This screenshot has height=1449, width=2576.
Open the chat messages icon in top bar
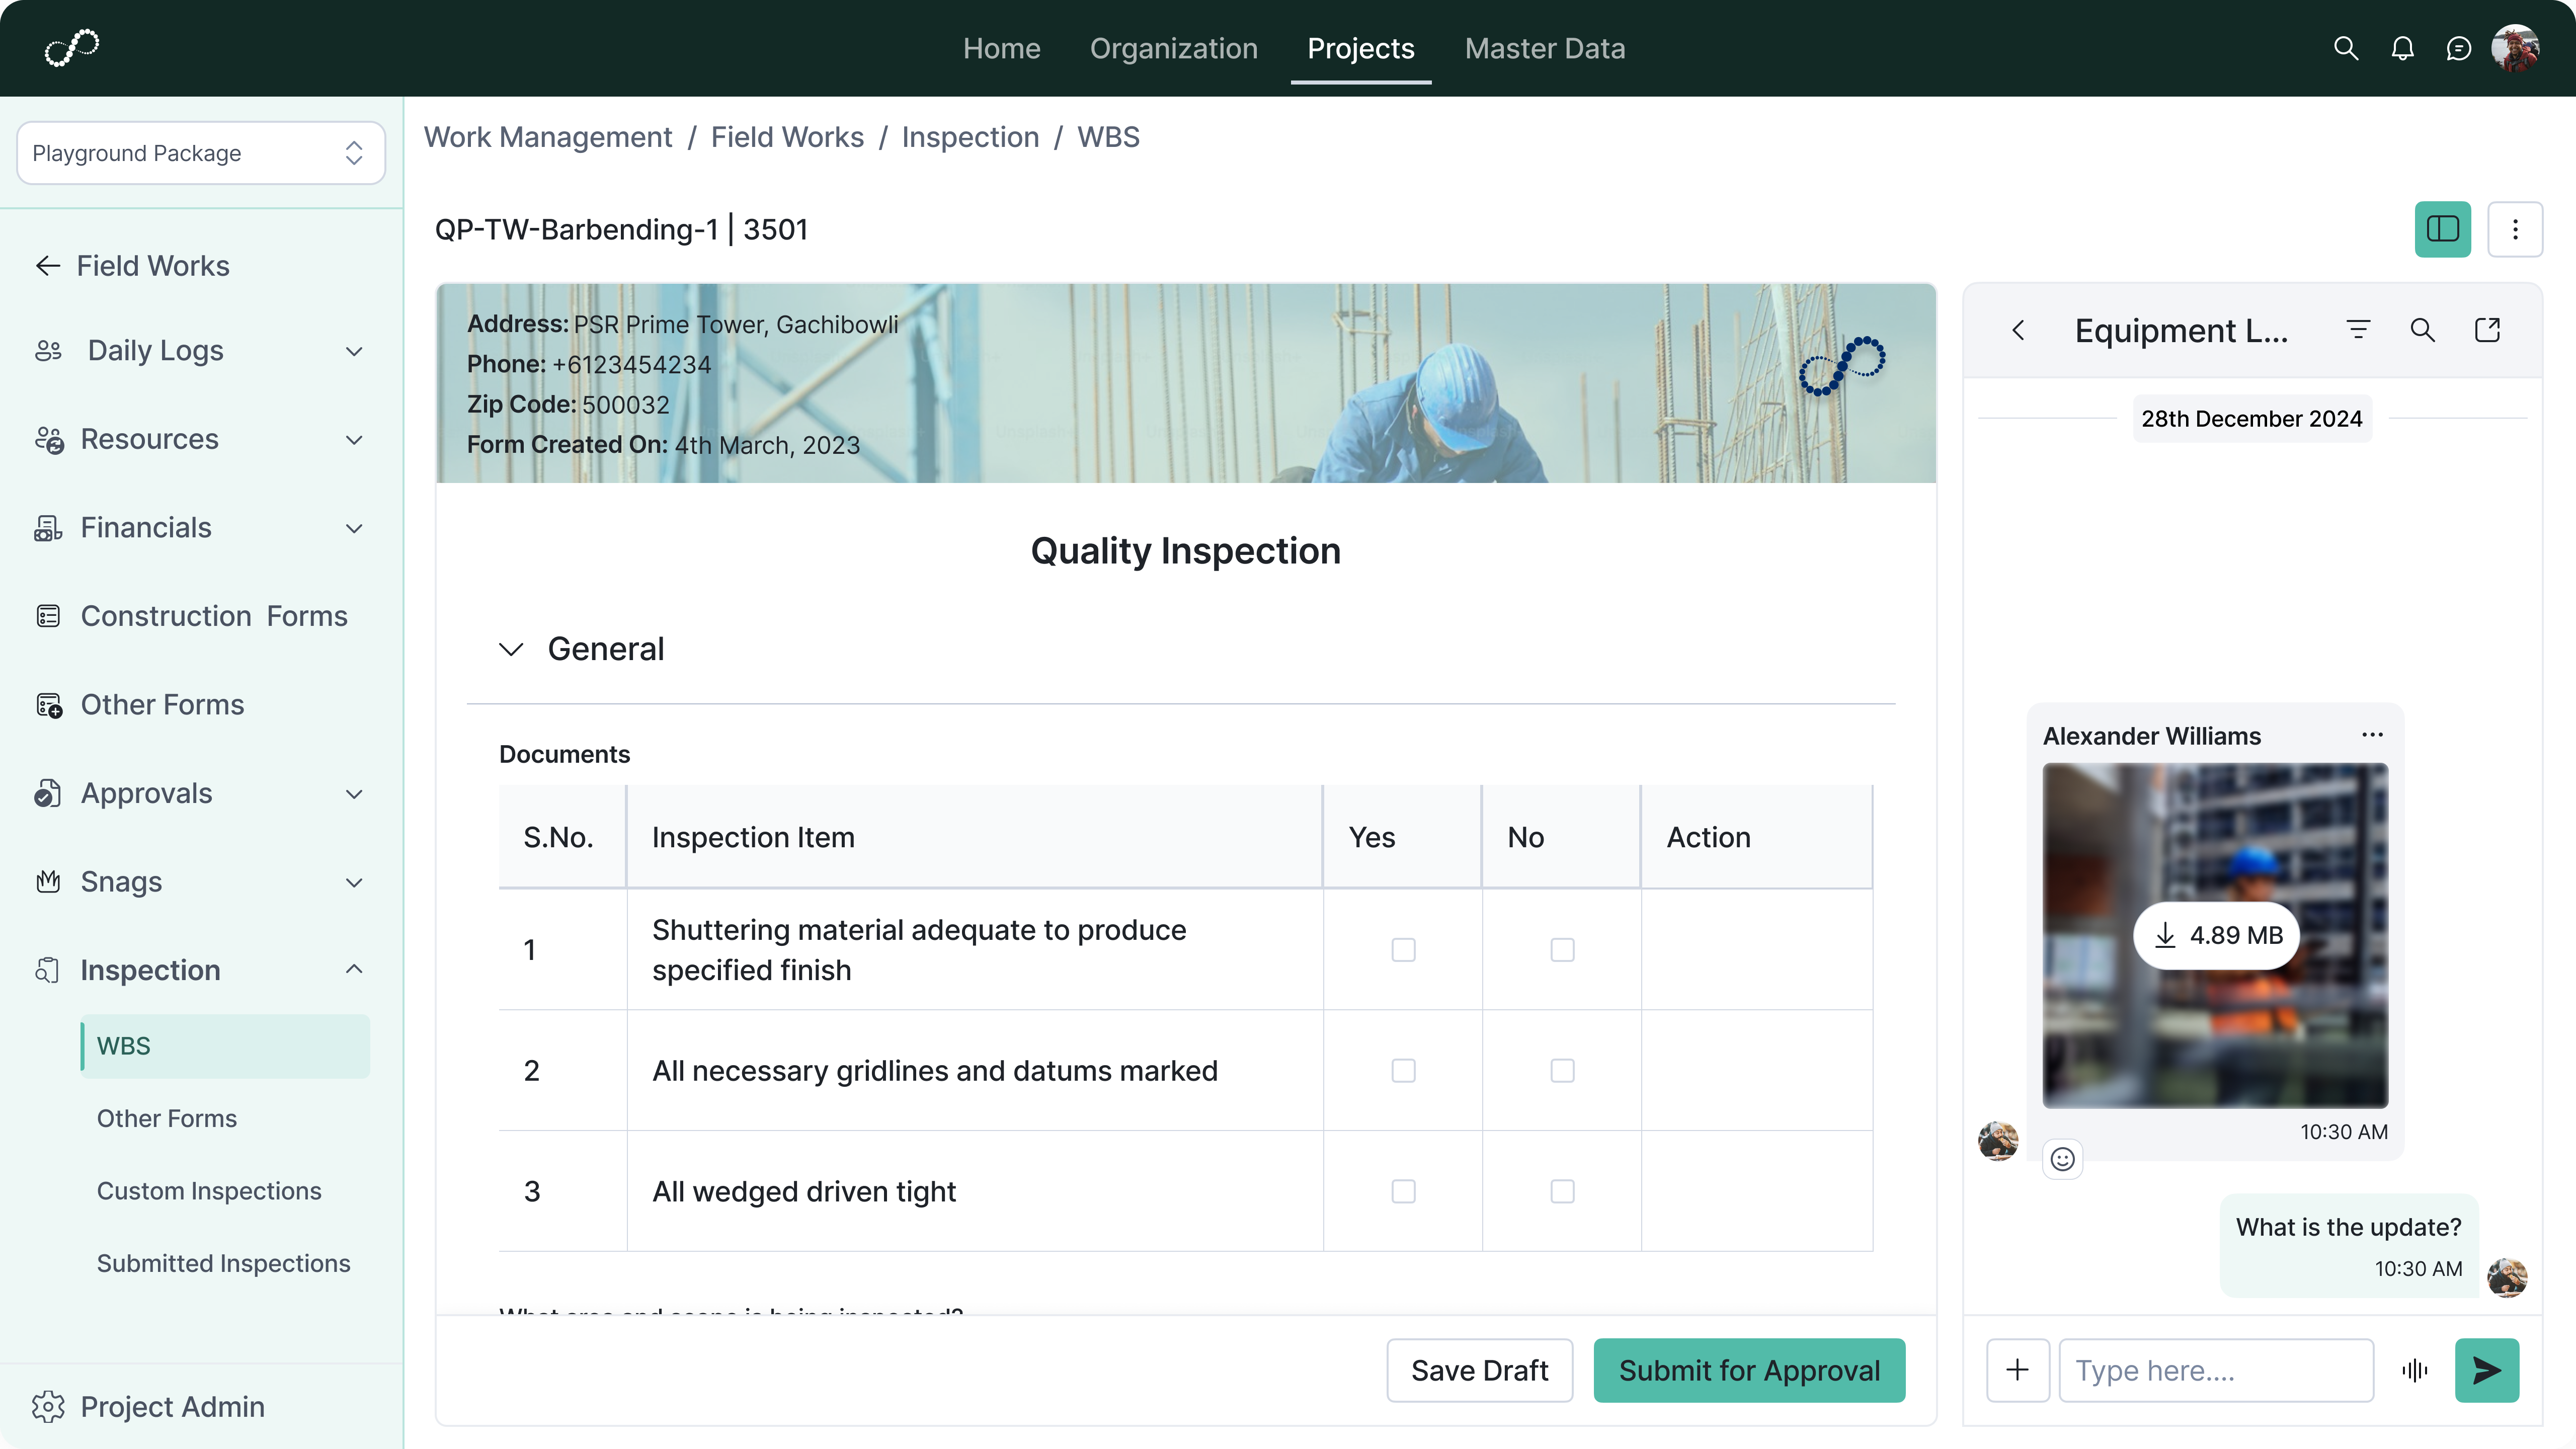[2459, 48]
